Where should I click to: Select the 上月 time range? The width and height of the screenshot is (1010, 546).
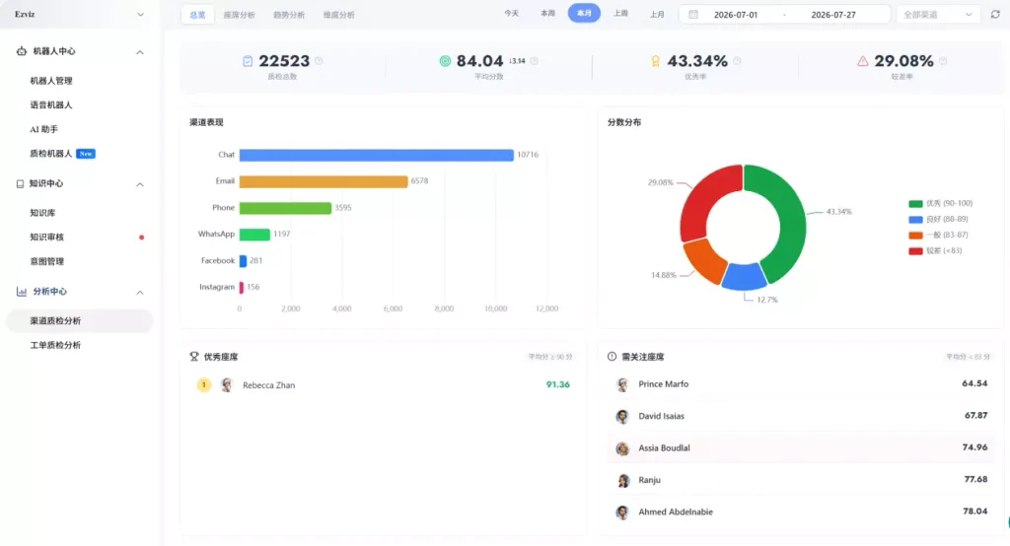pyautogui.click(x=657, y=14)
